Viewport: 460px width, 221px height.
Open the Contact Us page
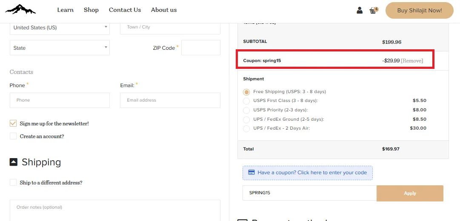point(125,10)
